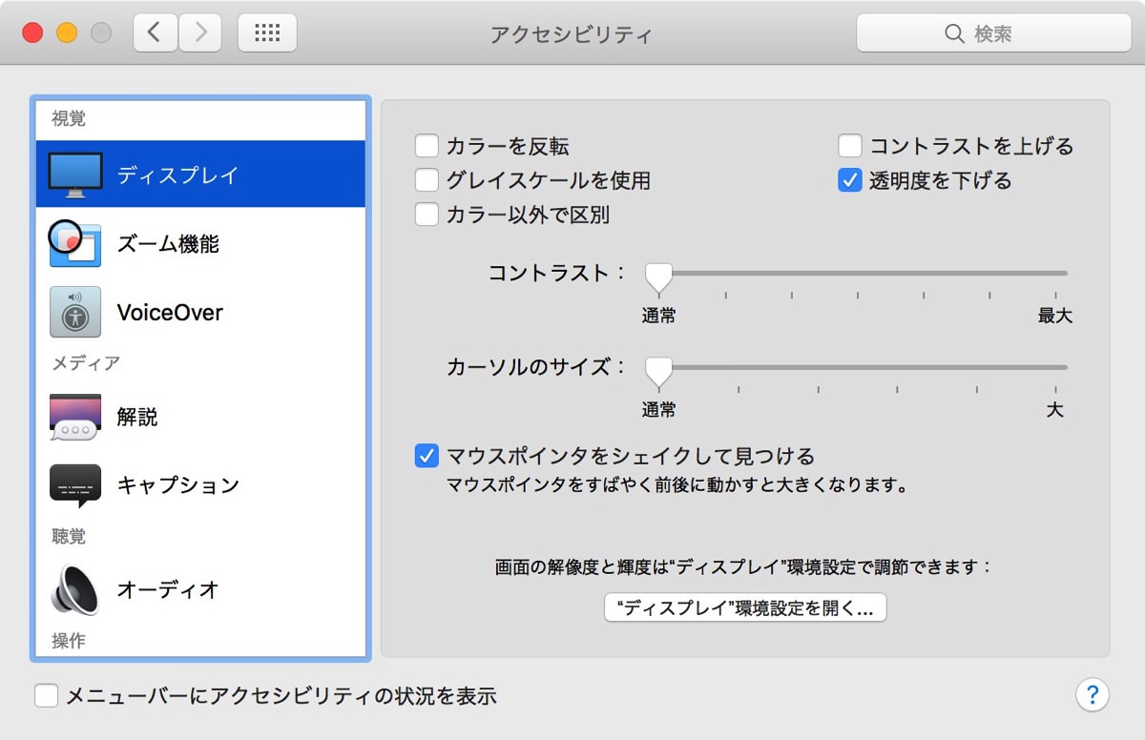This screenshot has width=1145, height=740.
Task: Select オーディオ label in sidebar
Action: point(168,589)
